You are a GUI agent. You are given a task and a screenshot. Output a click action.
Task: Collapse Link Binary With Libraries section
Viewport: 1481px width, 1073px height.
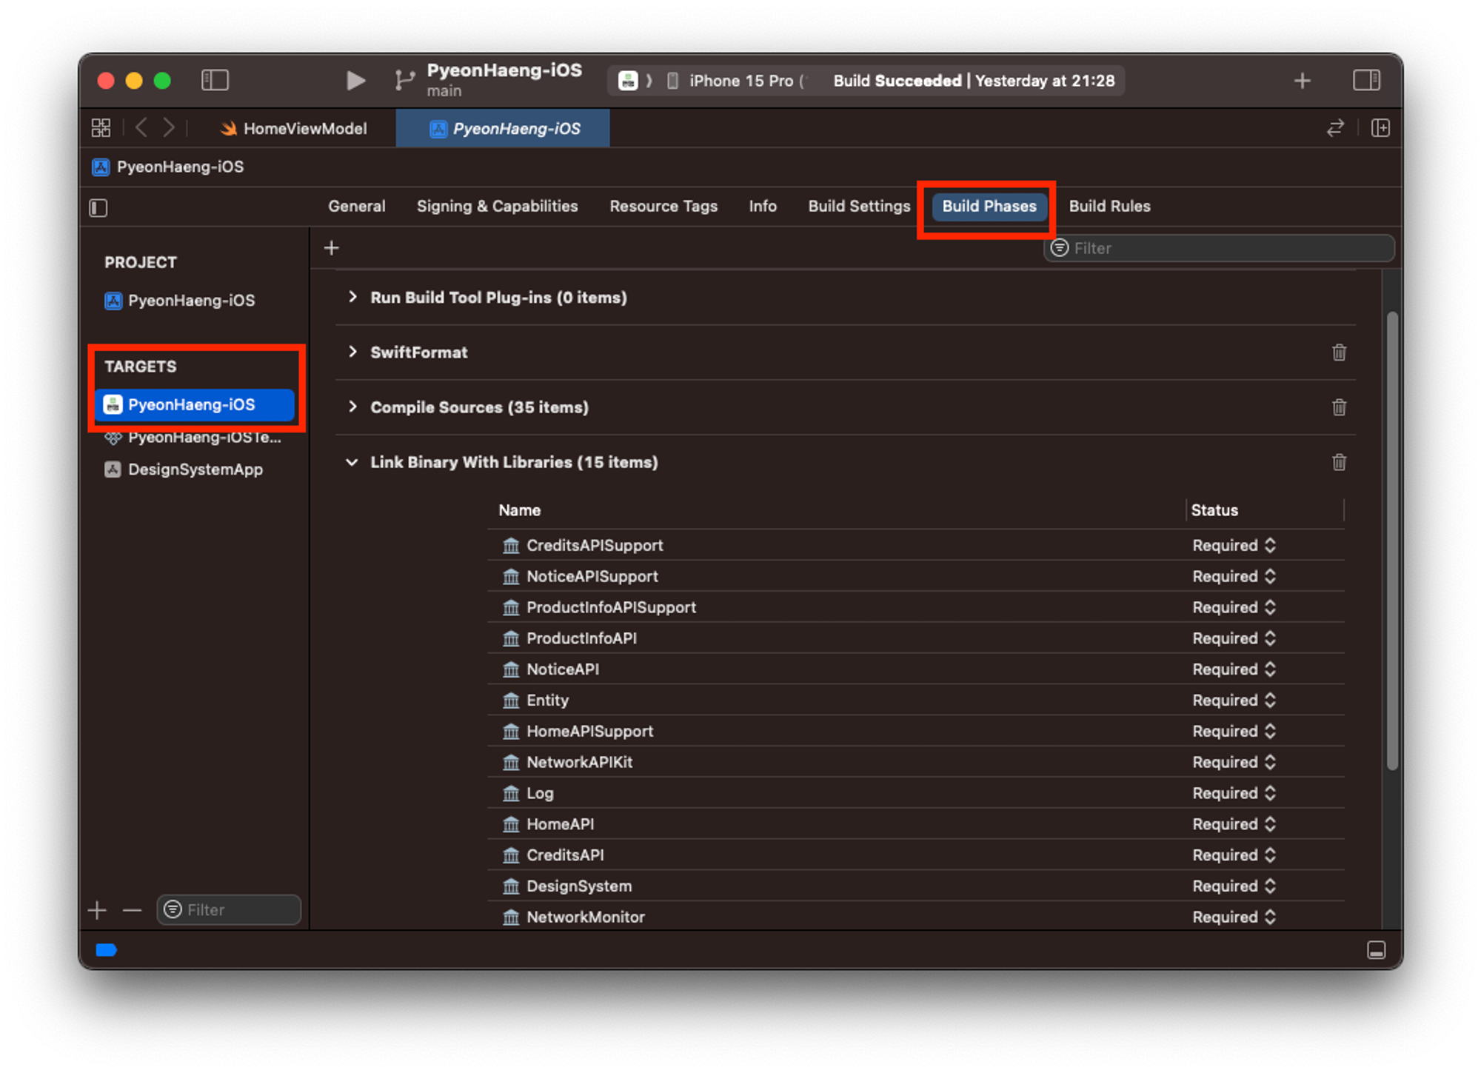[352, 462]
